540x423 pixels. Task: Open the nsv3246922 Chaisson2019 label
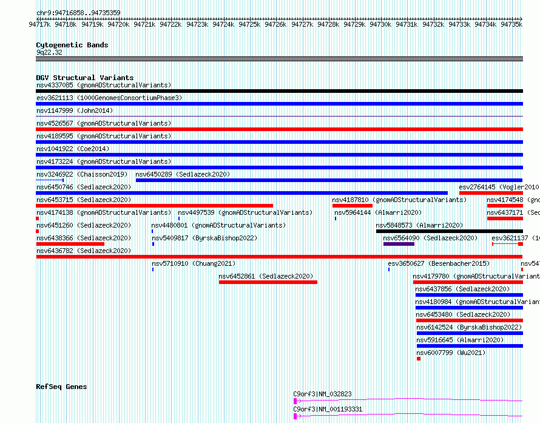82,174
